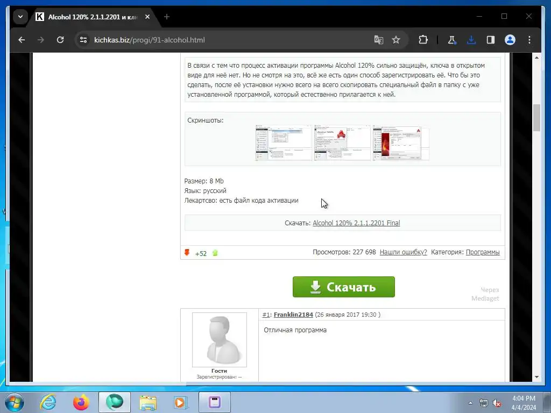Select the Alcohol 120% browser tab

point(93,17)
